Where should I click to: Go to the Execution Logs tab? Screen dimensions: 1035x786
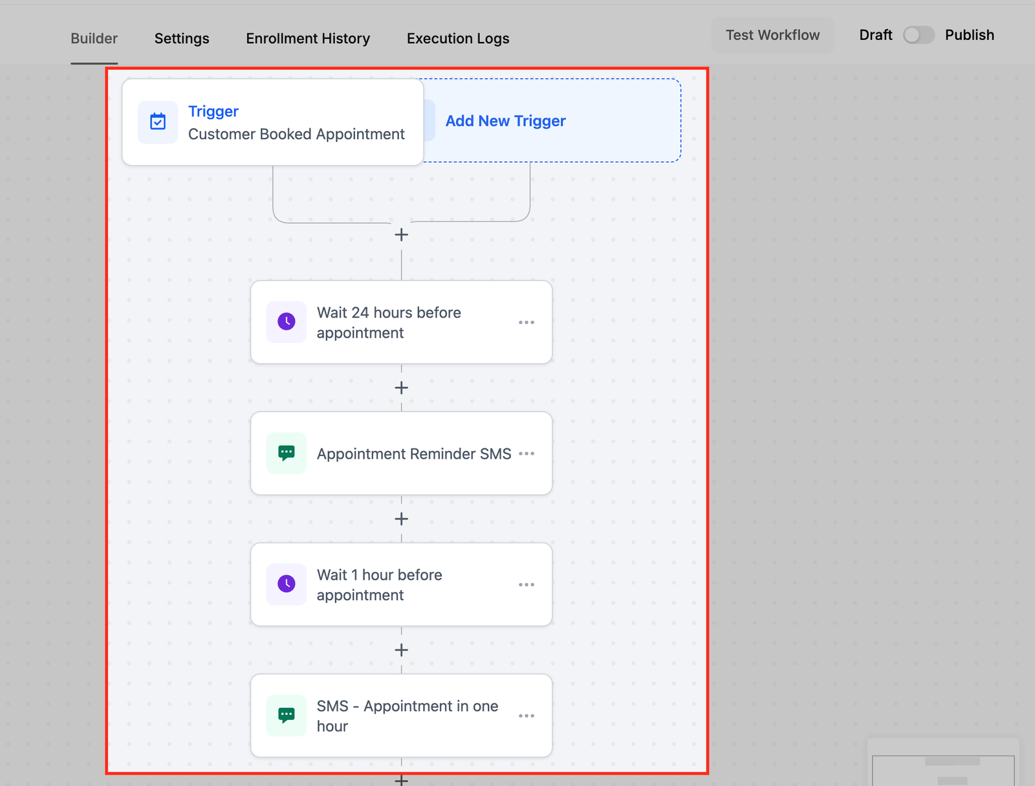(x=458, y=39)
